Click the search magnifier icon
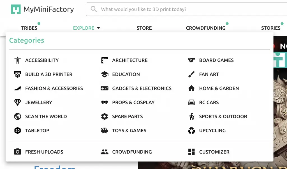Screen dimensions: 287x169 tap(94, 9)
